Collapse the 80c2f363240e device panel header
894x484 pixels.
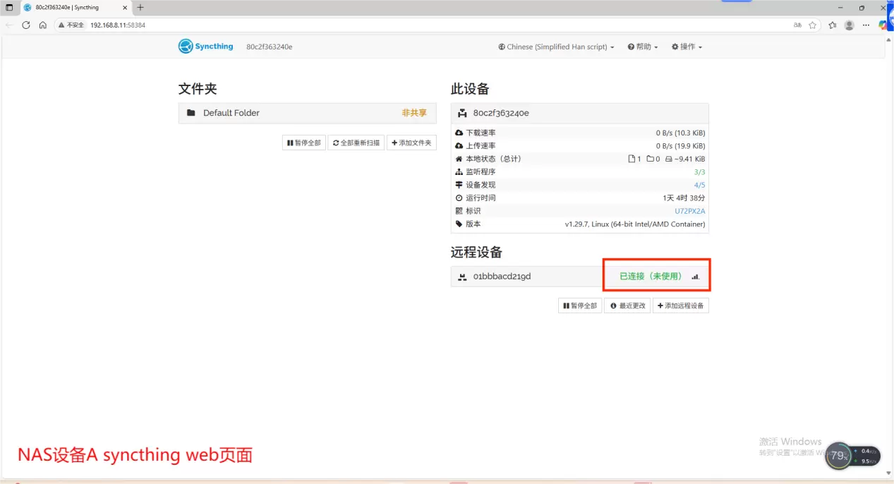(579, 113)
